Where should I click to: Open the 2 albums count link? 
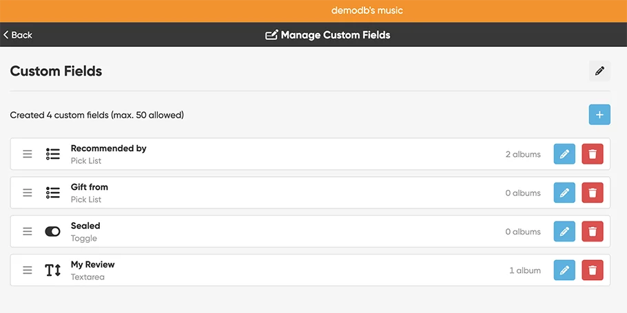coord(523,154)
